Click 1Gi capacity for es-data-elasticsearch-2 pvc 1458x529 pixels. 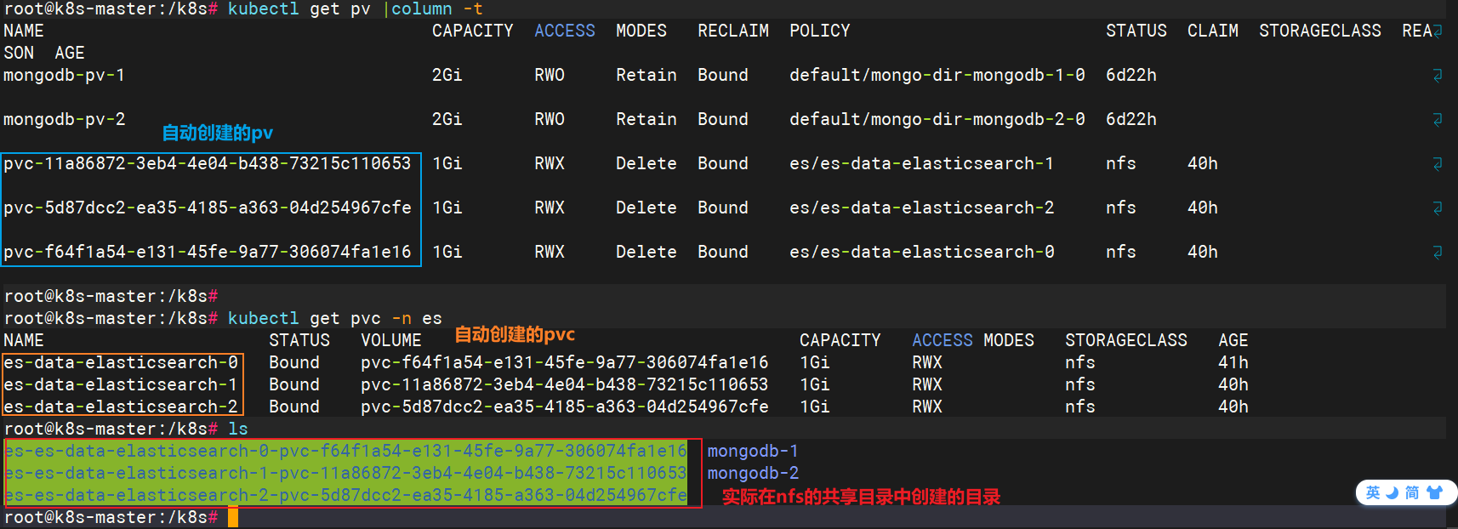pyautogui.click(x=815, y=407)
